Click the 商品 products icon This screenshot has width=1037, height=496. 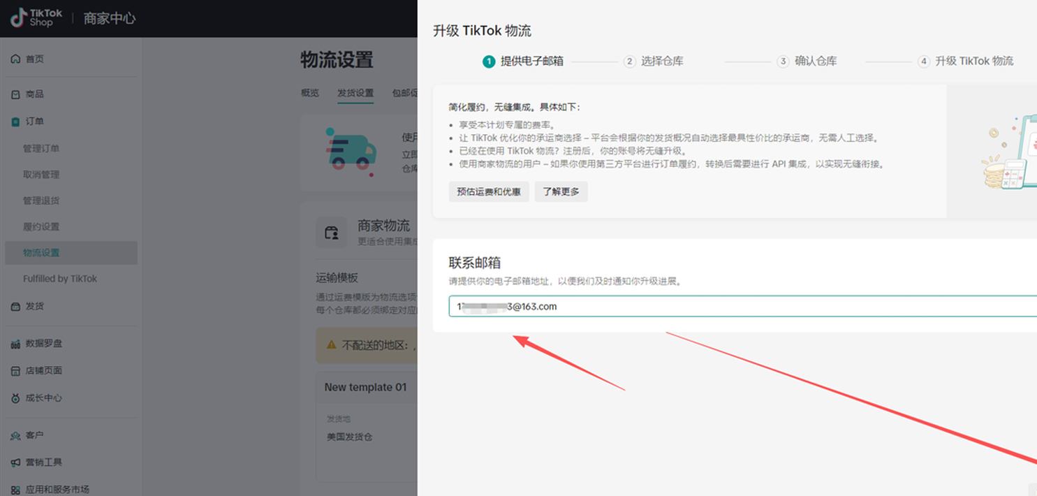[15, 94]
